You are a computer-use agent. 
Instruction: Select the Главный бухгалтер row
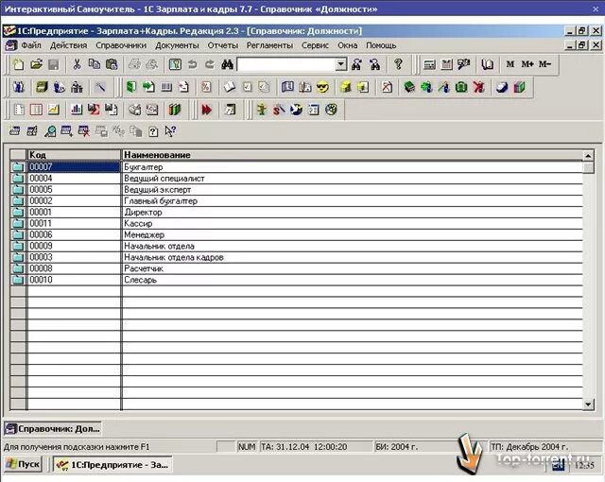pyautogui.click(x=296, y=201)
